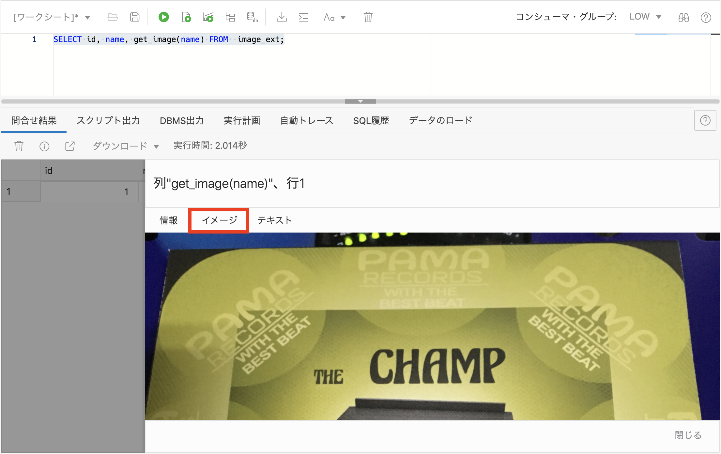
Task: Download the query data
Action: (282, 17)
